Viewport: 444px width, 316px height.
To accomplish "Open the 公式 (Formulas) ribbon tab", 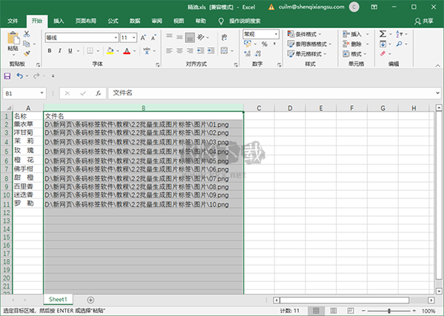I will pos(112,21).
